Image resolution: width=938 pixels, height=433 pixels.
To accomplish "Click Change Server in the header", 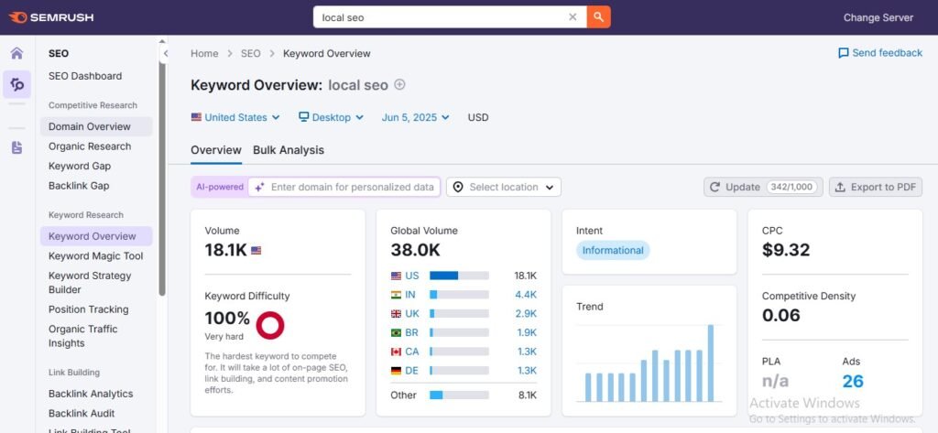I will (878, 17).
